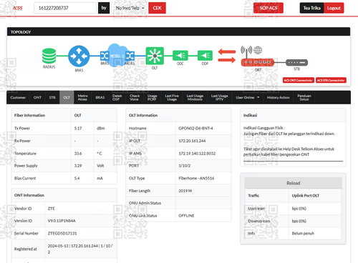Viewport: 358px width, 263px height.
Task: Click the ACS ONT Connectivity button
Action: [298, 80]
